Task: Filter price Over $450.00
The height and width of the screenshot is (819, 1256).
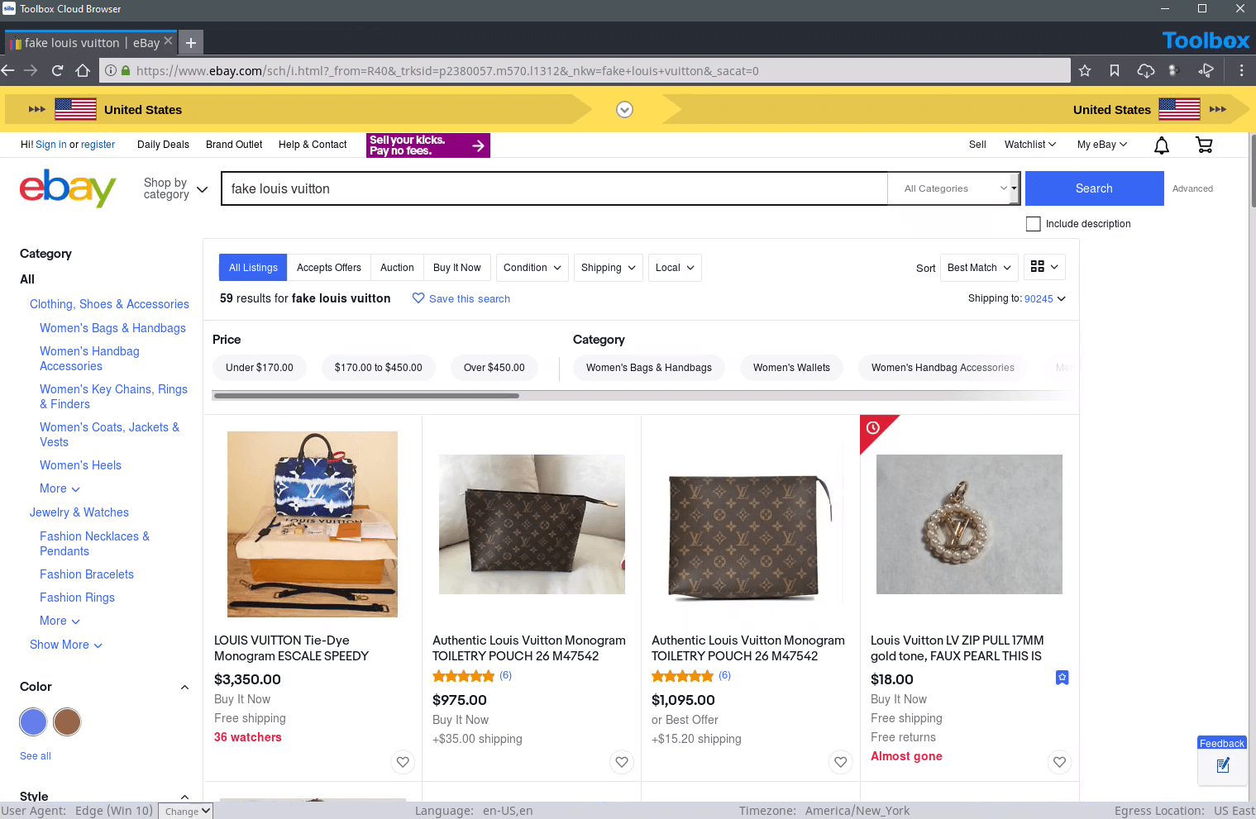Action: (x=494, y=368)
